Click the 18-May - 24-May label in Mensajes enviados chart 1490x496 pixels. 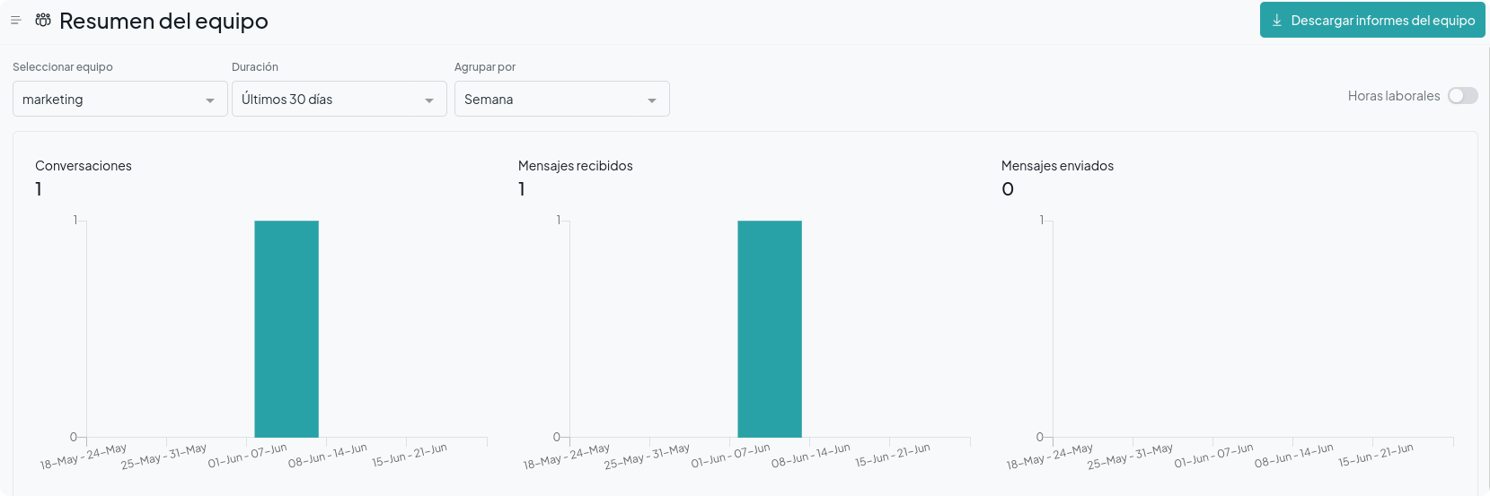click(x=1049, y=456)
